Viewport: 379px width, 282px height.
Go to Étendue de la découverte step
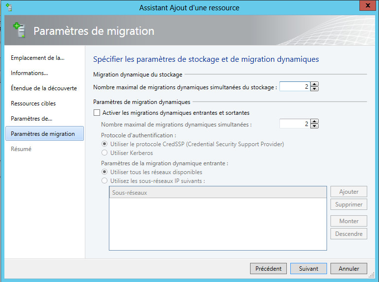44,88
